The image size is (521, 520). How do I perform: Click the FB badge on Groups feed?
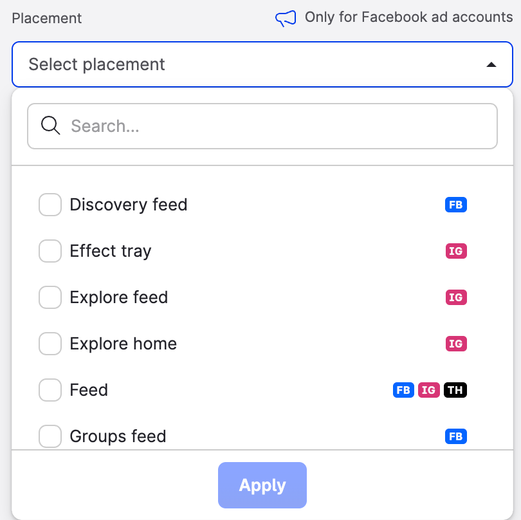coord(455,436)
